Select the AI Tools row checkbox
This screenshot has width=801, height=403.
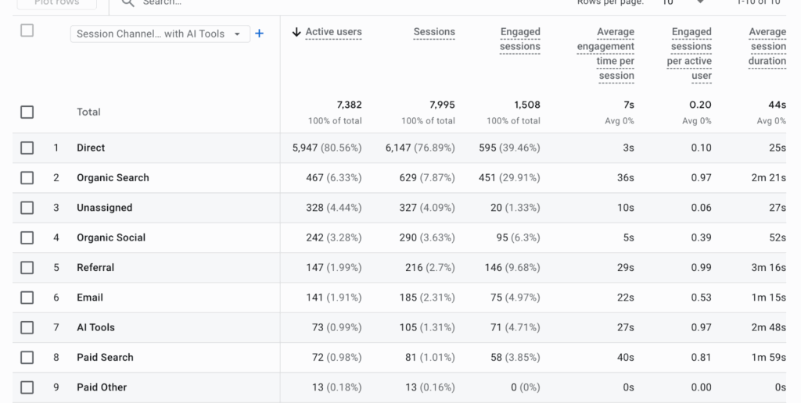click(x=27, y=327)
